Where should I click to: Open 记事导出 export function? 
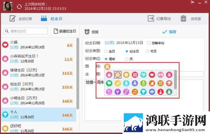(x=159, y=19)
